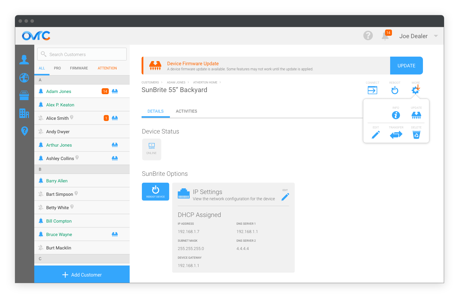
Task: Select customer Ashley Collins
Action: 82,158
